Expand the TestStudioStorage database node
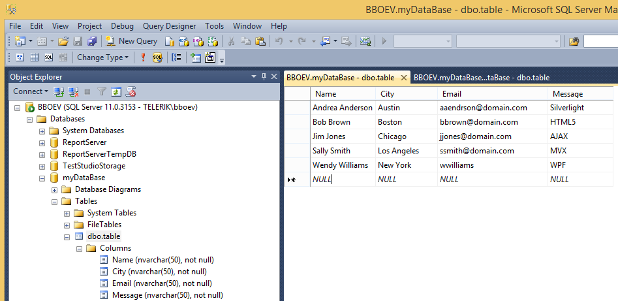Screen dimensions: 618x301 pos(42,166)
